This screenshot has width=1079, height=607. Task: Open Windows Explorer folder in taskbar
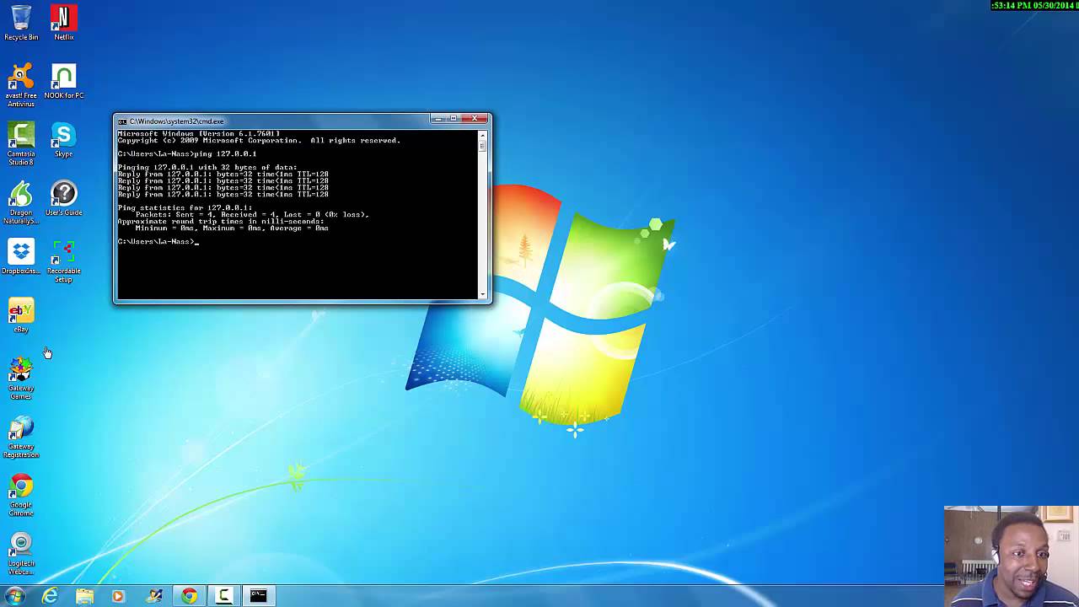[x=84, y=596]
